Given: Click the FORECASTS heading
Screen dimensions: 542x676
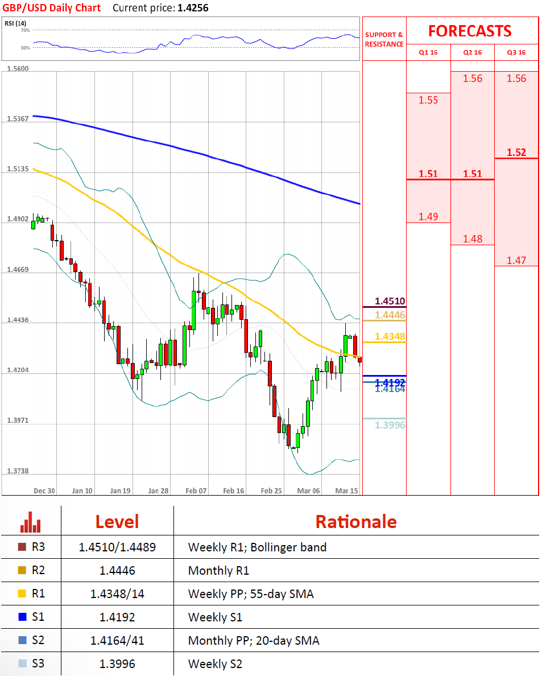Looking at the screenshot, I should [x=470, y=31].
